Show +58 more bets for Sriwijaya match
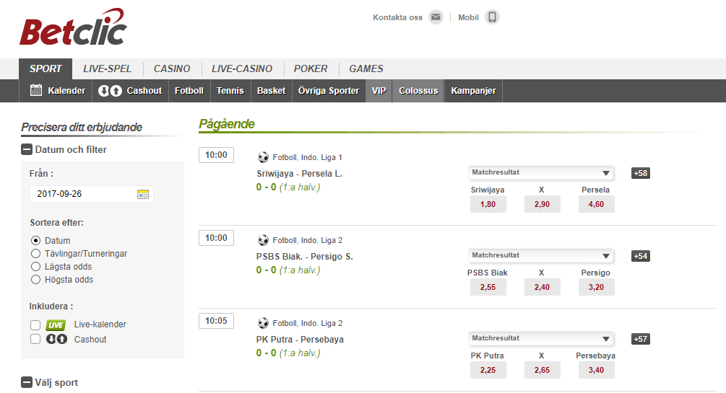The width and height of the screenshot is (726, 393). click(x=641, y=173)
